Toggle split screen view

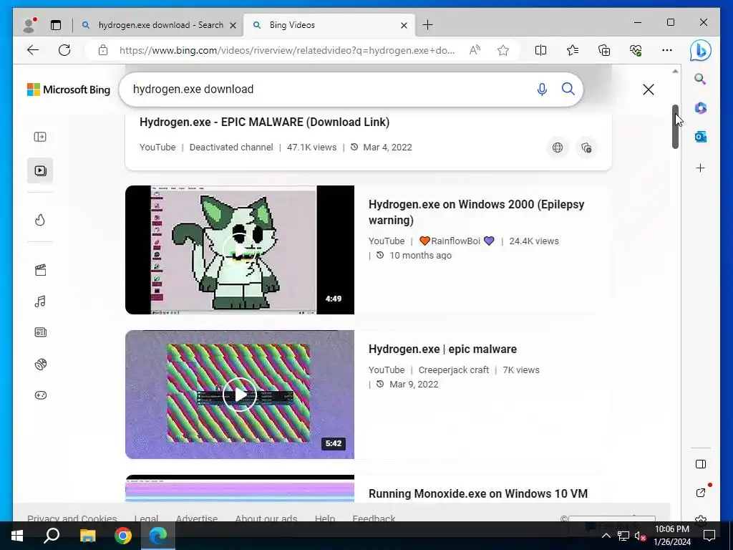coord(540,51)
